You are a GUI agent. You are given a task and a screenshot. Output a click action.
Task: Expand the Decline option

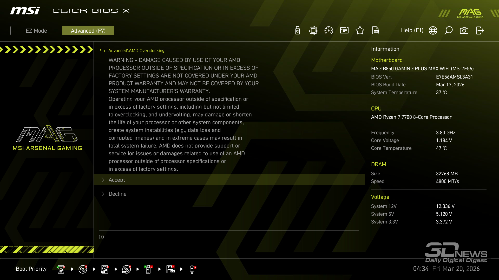click(117, 194)
